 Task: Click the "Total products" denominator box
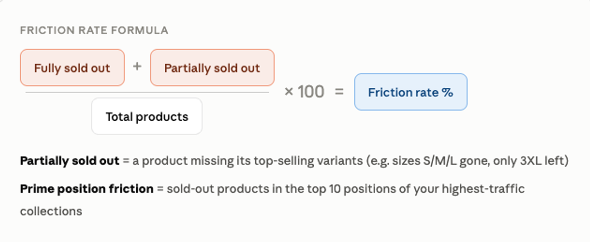coord(147,116)
